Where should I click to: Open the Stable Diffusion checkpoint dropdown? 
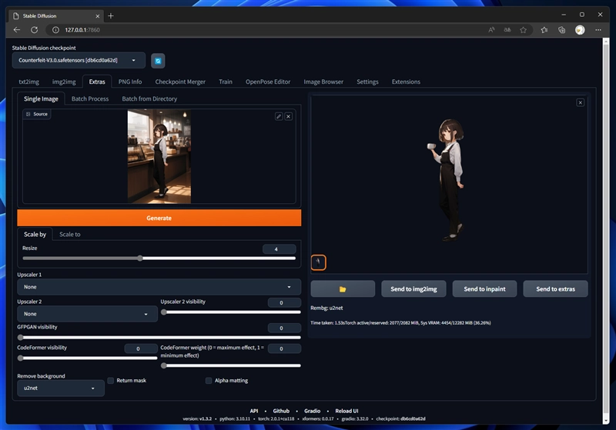click(79, 60)
